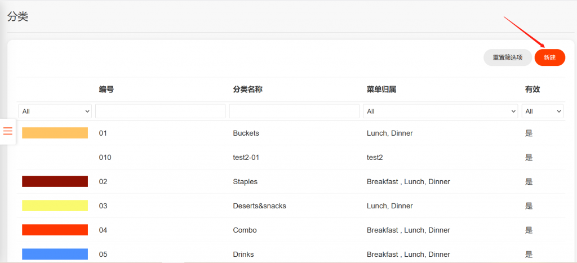Click 是 in the Buckets row
This screenshot has width=577, height=263.
[529, 133]
